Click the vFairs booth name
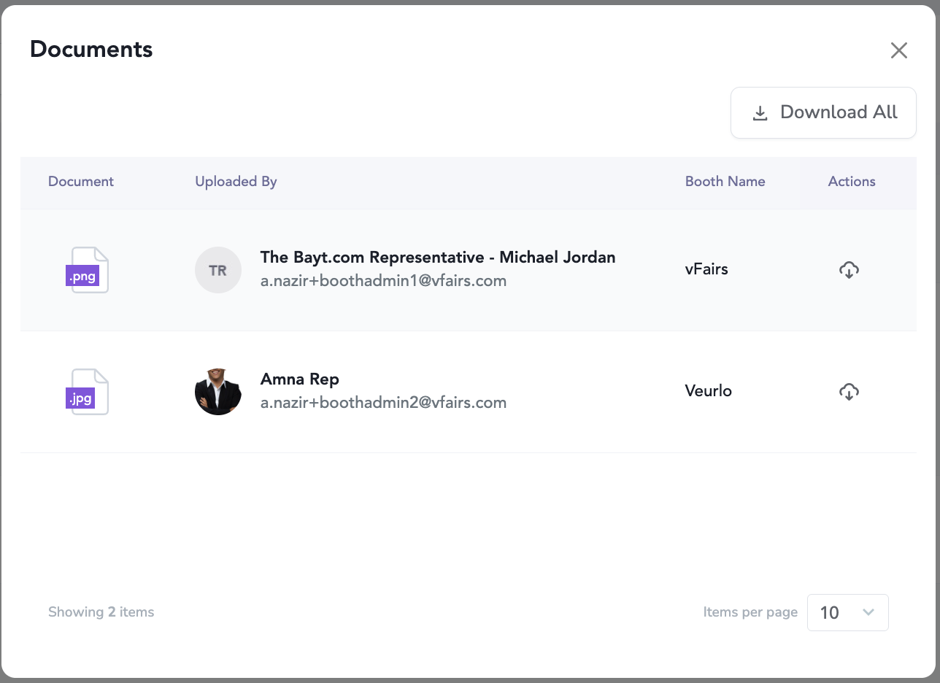 tap(706, 269)
